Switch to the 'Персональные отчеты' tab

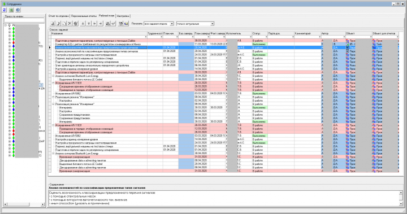click(84, 16)
